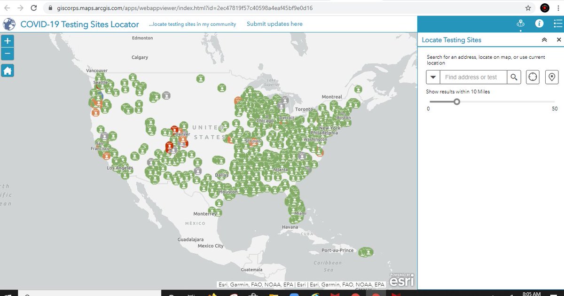
Task: Click the Havana label on map
Action: click(x=290, y=227)
